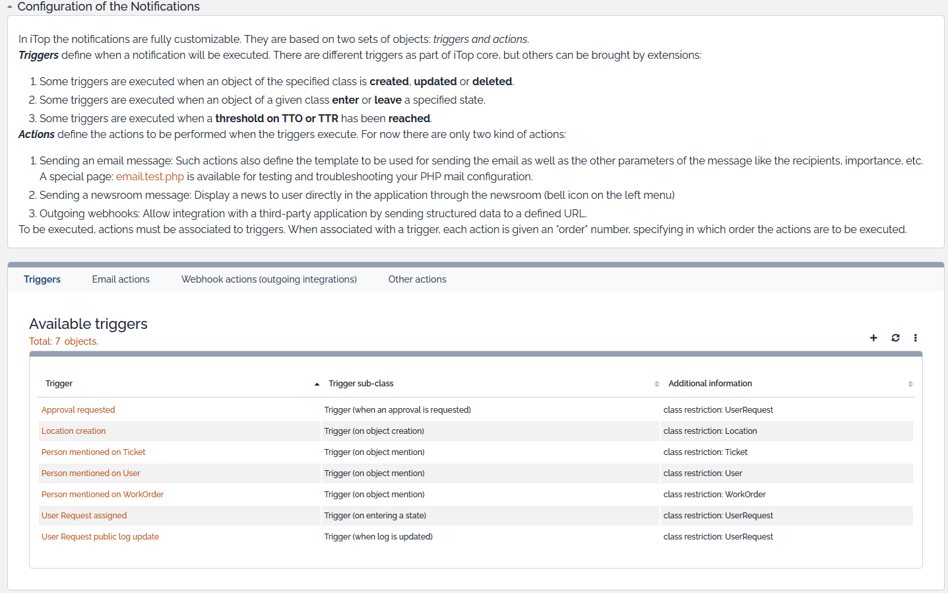This screenshot has height=593, width=948.
Task: Open Person mentioned on User trigger
Action: [x=90, y=473]
